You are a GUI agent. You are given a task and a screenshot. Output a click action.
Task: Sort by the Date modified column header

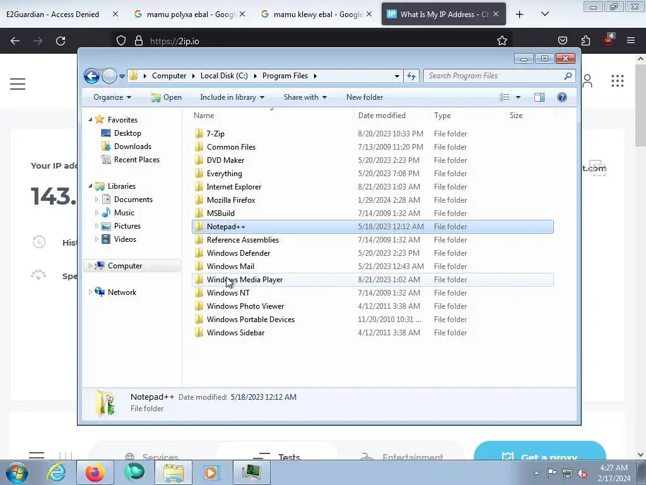[x=392, y=116]
